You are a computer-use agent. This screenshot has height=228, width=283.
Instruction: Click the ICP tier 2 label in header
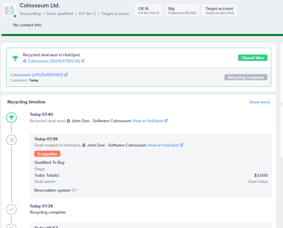click(87, 13)
